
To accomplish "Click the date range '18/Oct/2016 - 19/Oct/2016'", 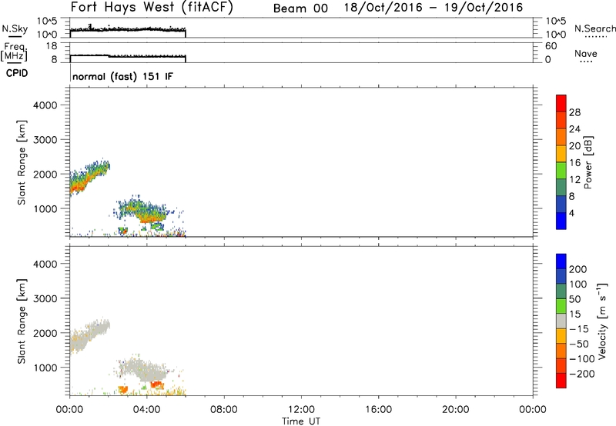I will (x=434, y=8).
